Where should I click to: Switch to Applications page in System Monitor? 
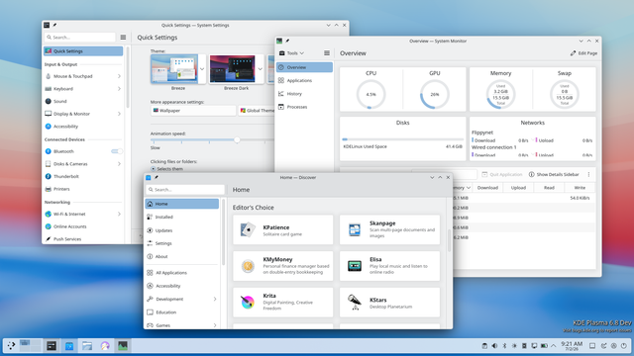(304, 80)
